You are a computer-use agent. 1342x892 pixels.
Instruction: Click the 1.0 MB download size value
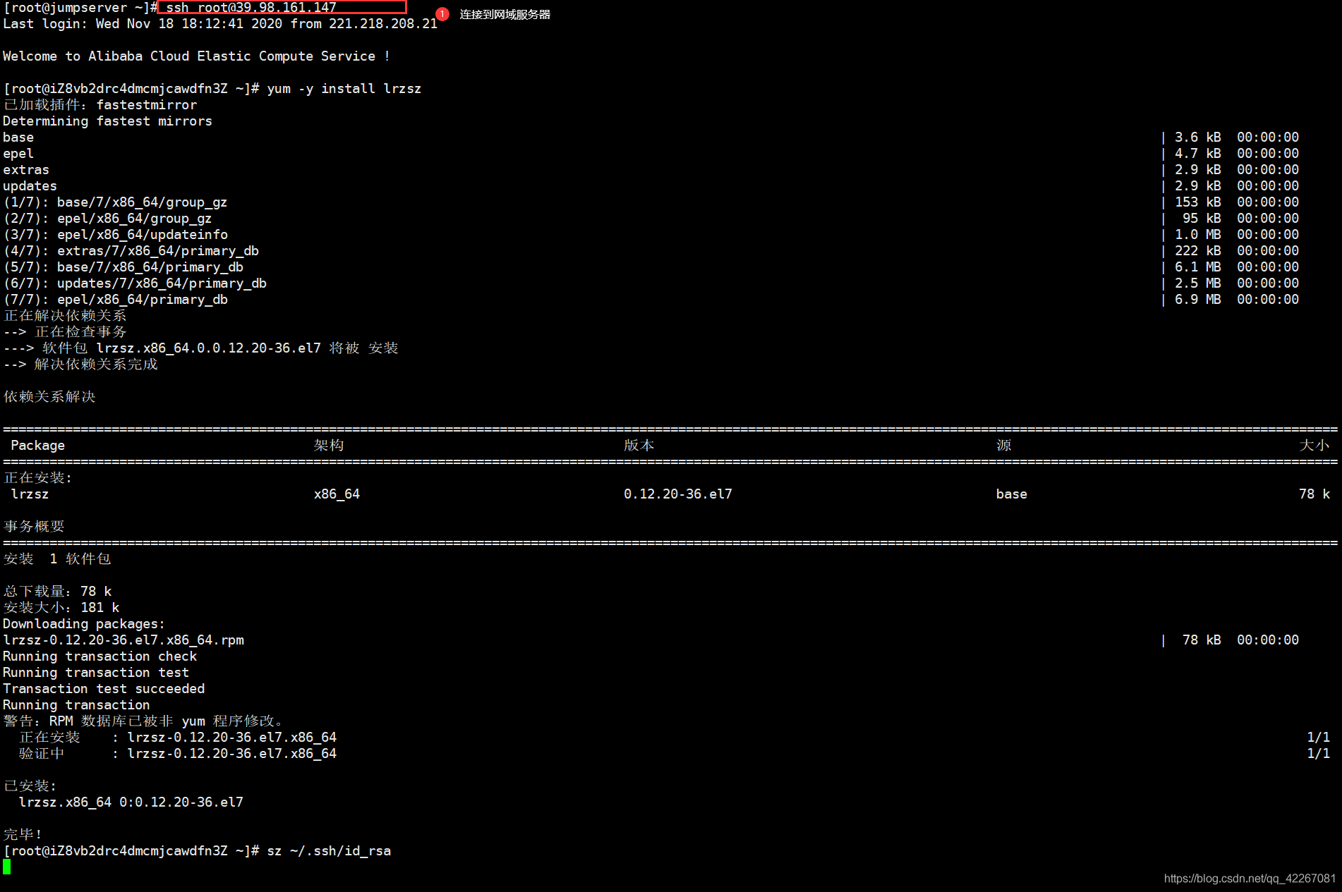point(1197,234)
